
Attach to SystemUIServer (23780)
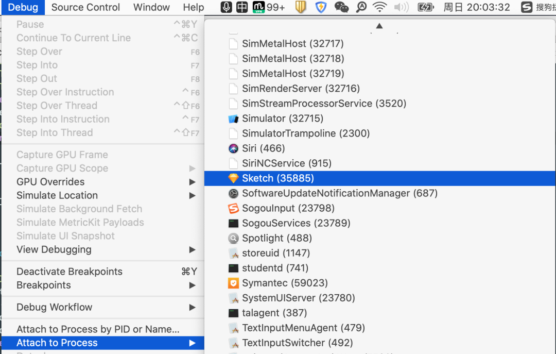pos(380,298)
